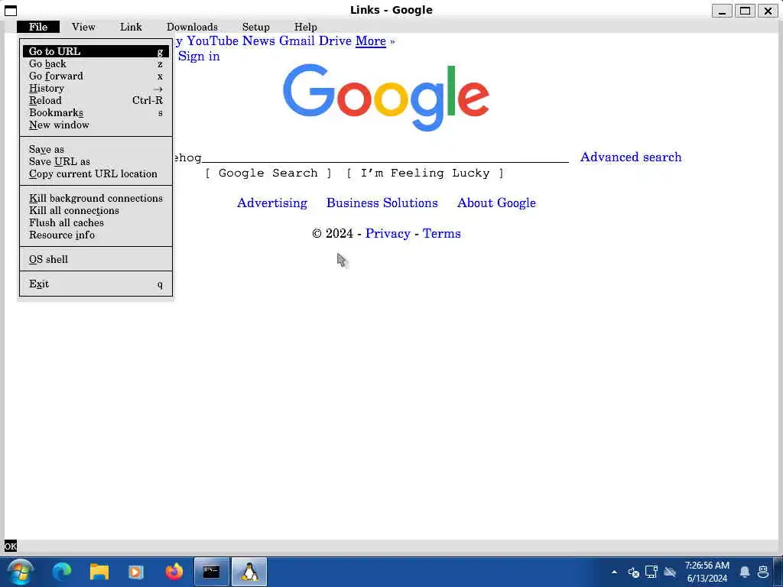The height and width of the screenshot is (587, 783).
Task: Choose New window
Action: point(96,125)
